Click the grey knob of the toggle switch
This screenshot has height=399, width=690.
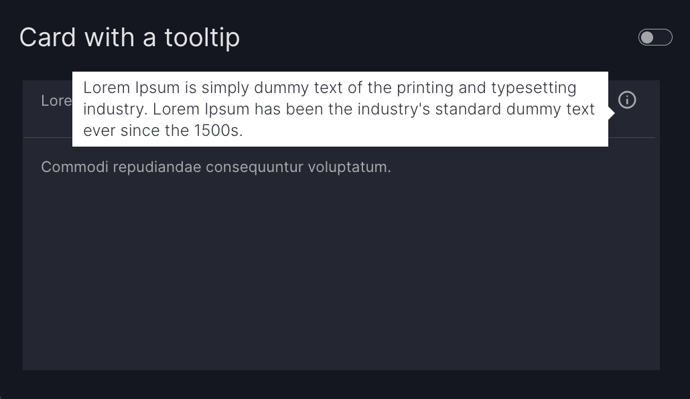(x=647, y=37)
